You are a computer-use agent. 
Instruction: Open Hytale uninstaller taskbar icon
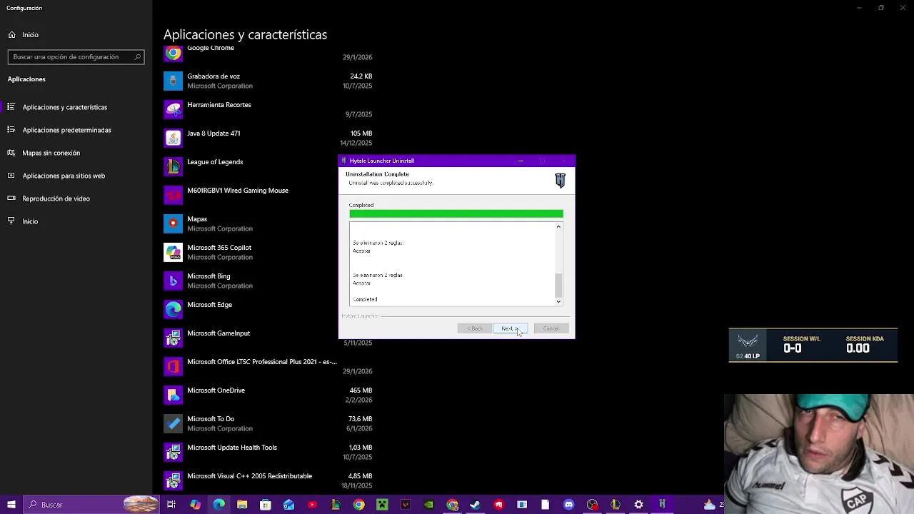click(662, 505)
